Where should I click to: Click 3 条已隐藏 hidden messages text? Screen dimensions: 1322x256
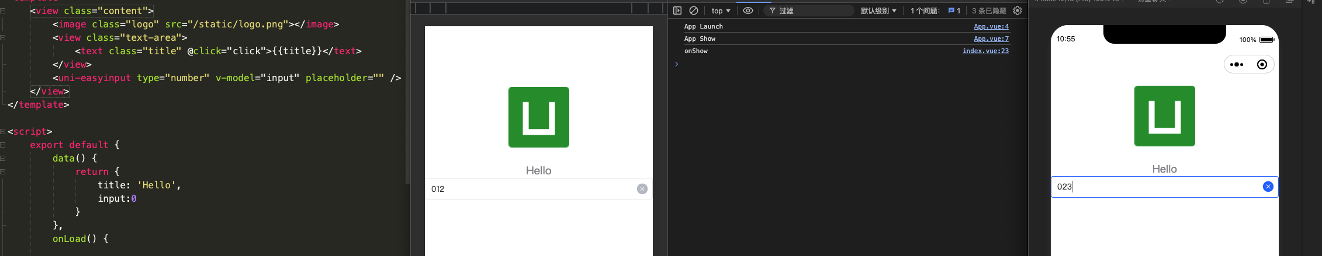pyautogui.click(x=989, y=10)
